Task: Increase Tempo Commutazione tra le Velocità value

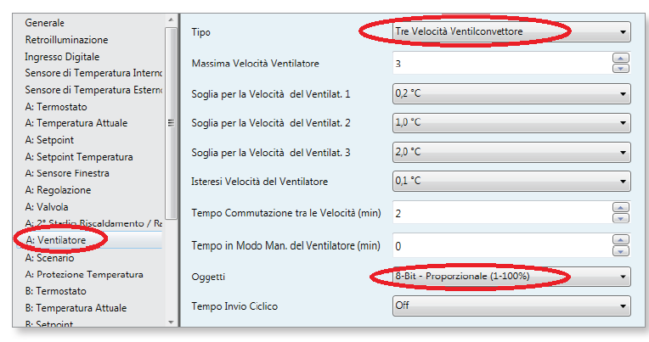Action: pyautogui.click(x=620, y=207)
